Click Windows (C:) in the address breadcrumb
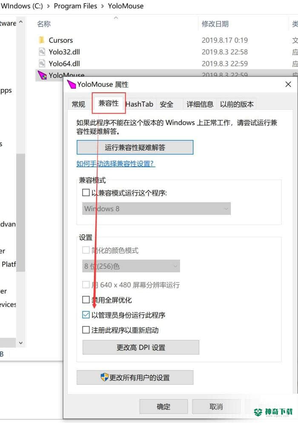Screen dimensions: 298x423 [x=22, y=6]
